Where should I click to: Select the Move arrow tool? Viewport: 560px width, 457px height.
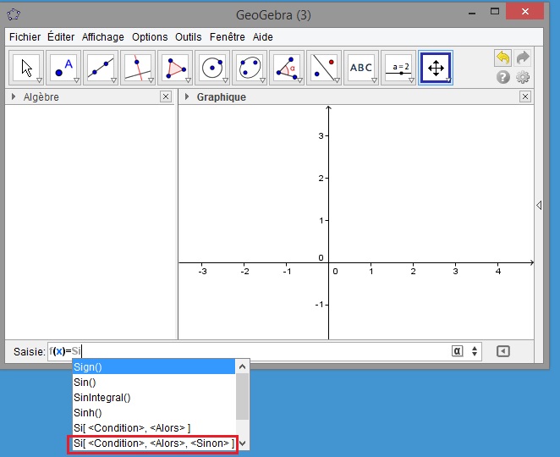coord(26,68)
